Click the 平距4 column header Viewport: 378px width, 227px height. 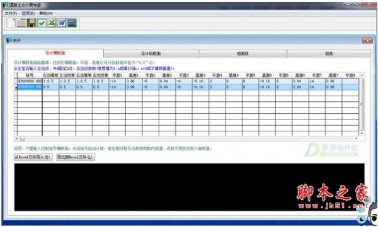pyautogui.click(x=217, y=75)
